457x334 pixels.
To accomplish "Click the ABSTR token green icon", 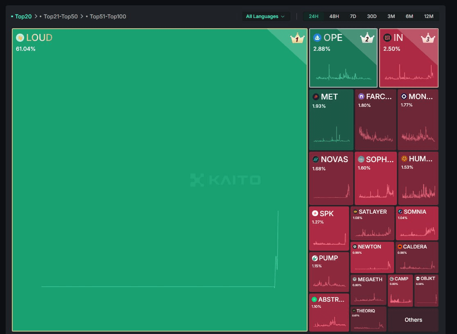I will click(x=314, y=299).
